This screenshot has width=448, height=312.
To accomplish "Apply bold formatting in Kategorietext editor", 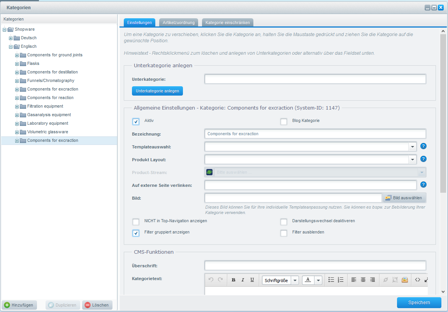I will point(234,280).
